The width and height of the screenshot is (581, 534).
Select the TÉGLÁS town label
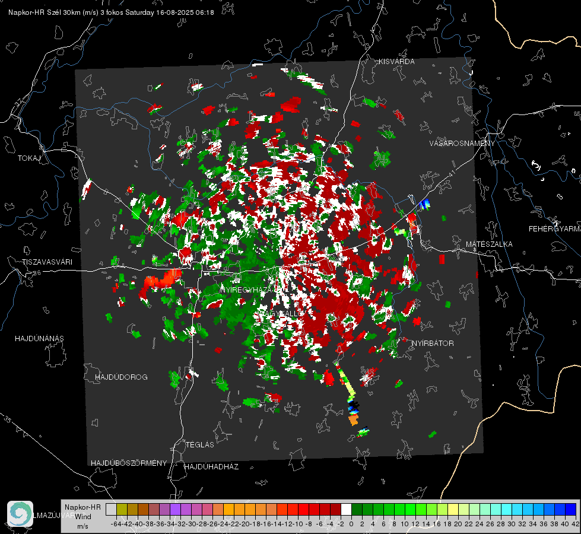coord(200,445)
